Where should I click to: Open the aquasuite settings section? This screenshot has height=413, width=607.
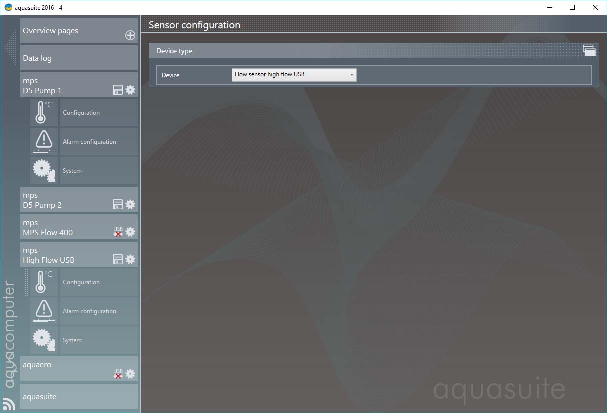point(79,397)
